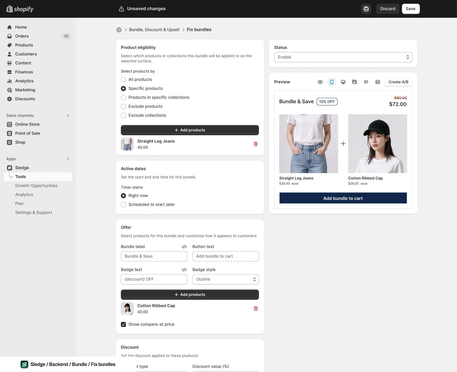Open the Sidekick assistant icon beside Discard

coord(366,9)
